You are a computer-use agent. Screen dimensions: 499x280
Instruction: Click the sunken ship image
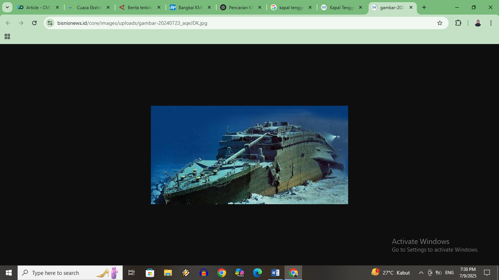249,155
